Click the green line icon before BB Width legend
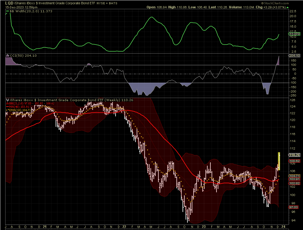303x230 pixels. [7, 11]
